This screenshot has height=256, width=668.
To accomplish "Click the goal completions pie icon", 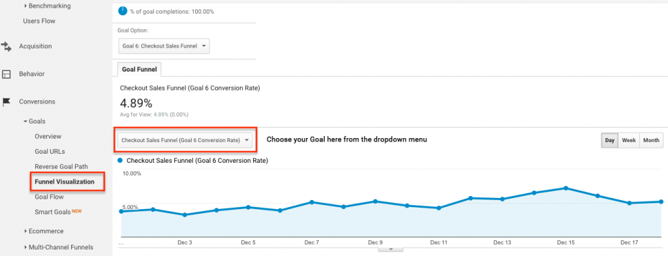I will pyautogui.click(x=122, y=12).
